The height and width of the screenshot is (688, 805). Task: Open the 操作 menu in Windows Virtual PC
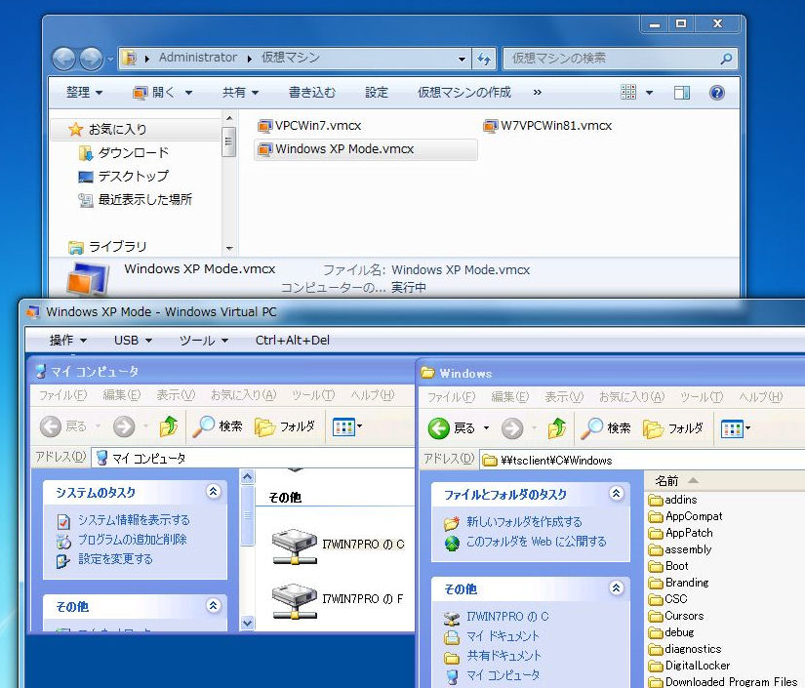67,341
